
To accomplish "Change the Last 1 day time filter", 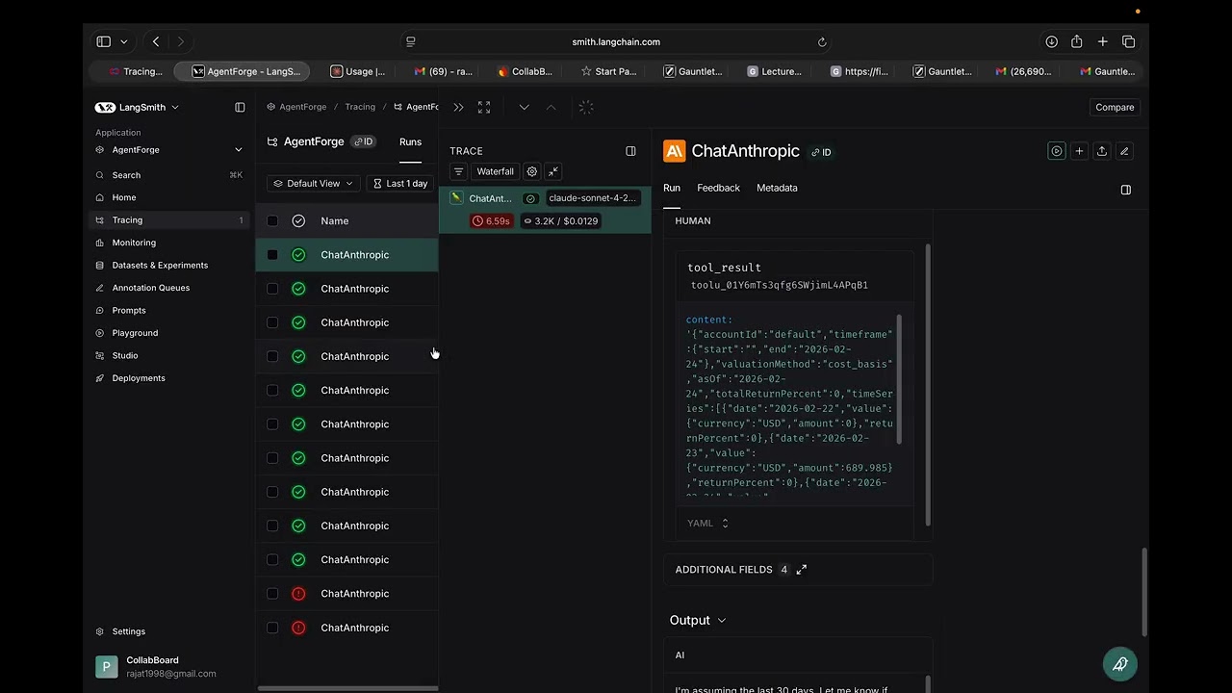I will click(x=400, y=184).
